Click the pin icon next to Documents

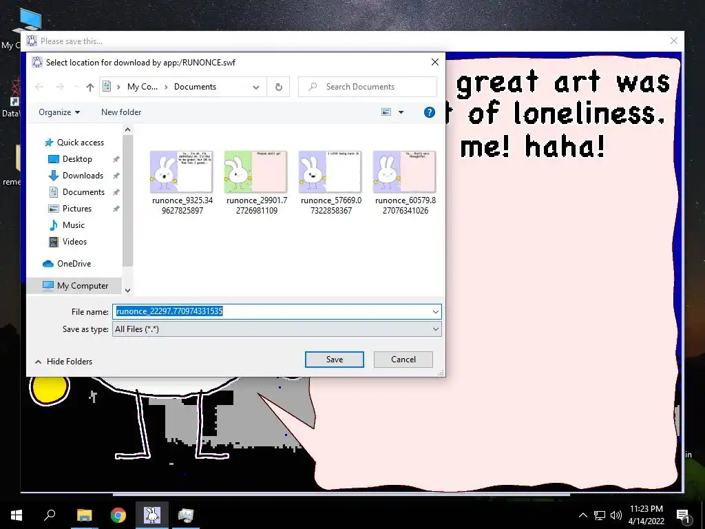116,192
